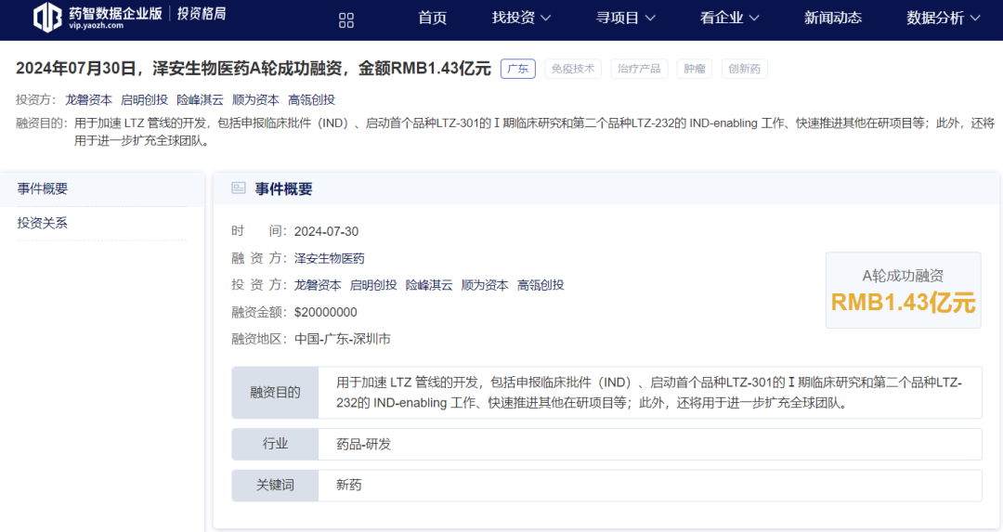1003x532 pixels.
Task: Open the 新闻动态 menu item
Action: coord(832,18)
